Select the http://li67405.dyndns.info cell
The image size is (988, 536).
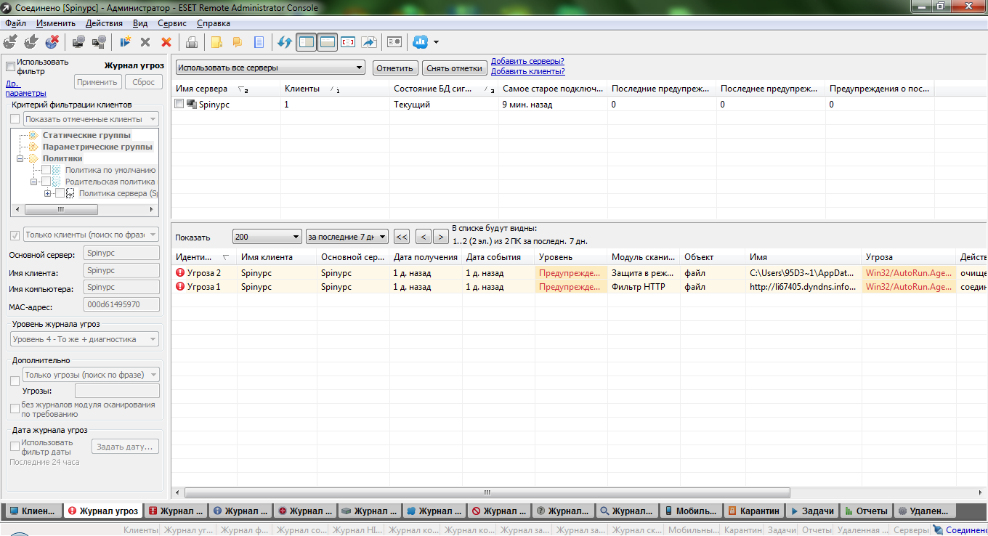coord(804,287)
